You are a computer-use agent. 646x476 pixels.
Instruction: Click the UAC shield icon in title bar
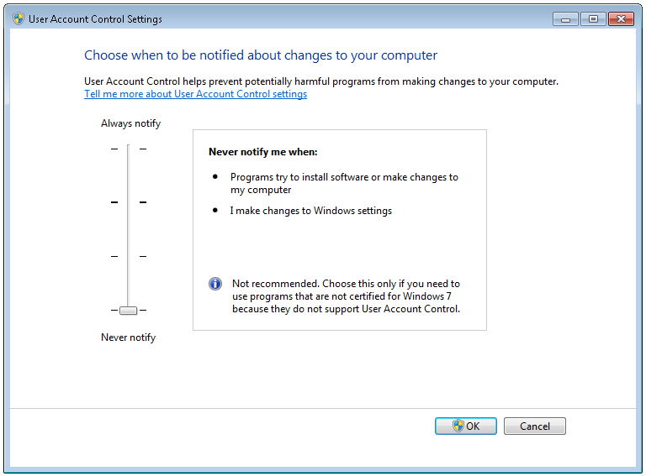[19, 18]
